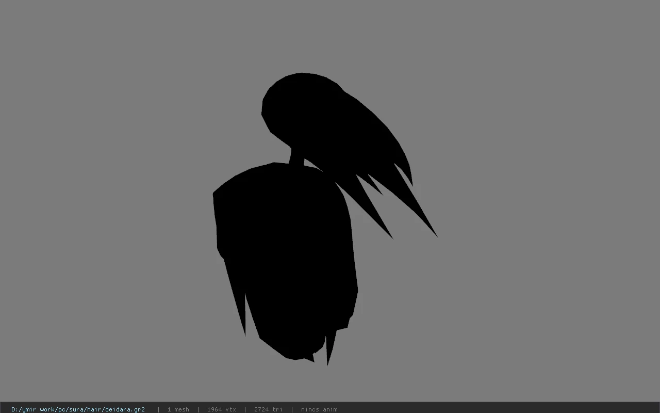This screenshot has width=660, height=413.
Task: Click the "nincs anim" status entry
Action: pyautogui.click(x=319, y=409)
